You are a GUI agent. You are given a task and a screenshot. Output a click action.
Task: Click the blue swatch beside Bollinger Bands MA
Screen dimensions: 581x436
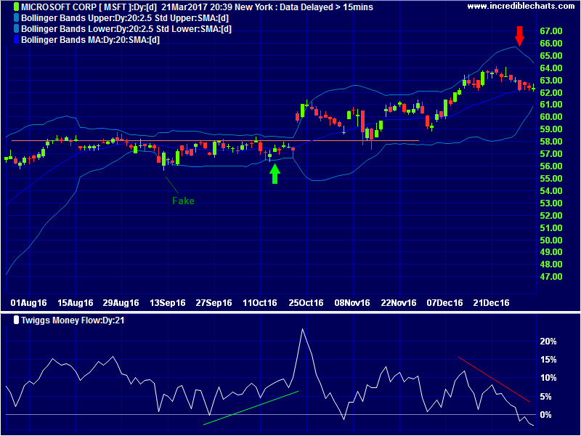click(16, 40)
